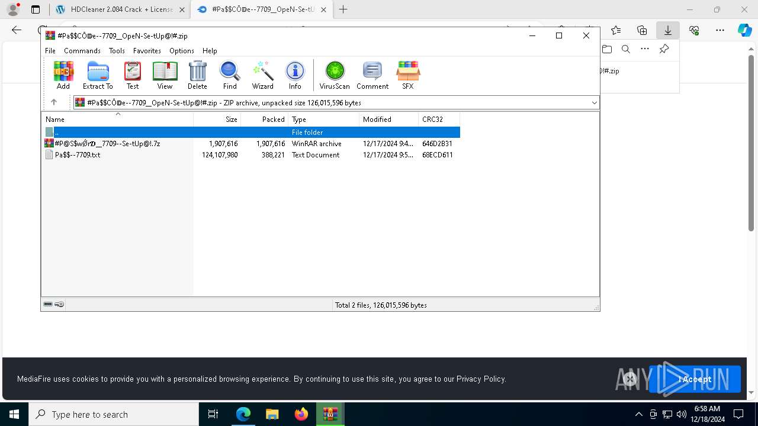The height and width of the screenshot is (426, 758).
Task: Open downloads folder icon in panel
Action: tap(607, 49)
